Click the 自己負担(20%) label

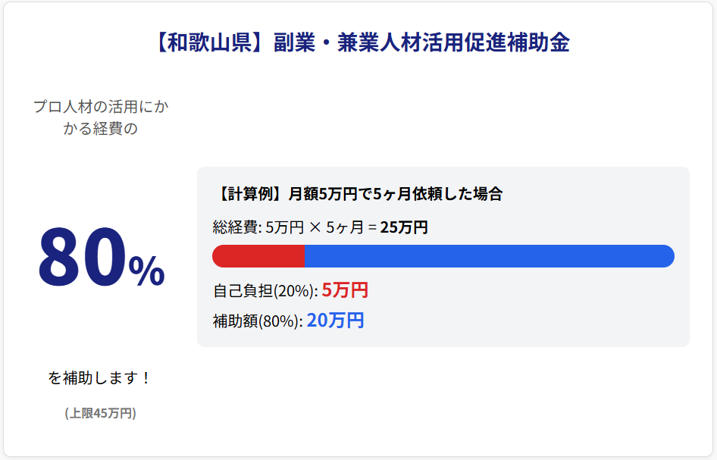(x=266, y=291)
